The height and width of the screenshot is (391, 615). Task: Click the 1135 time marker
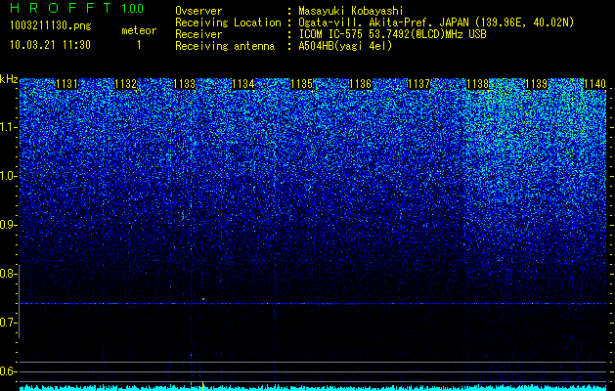tap(301, 84)
